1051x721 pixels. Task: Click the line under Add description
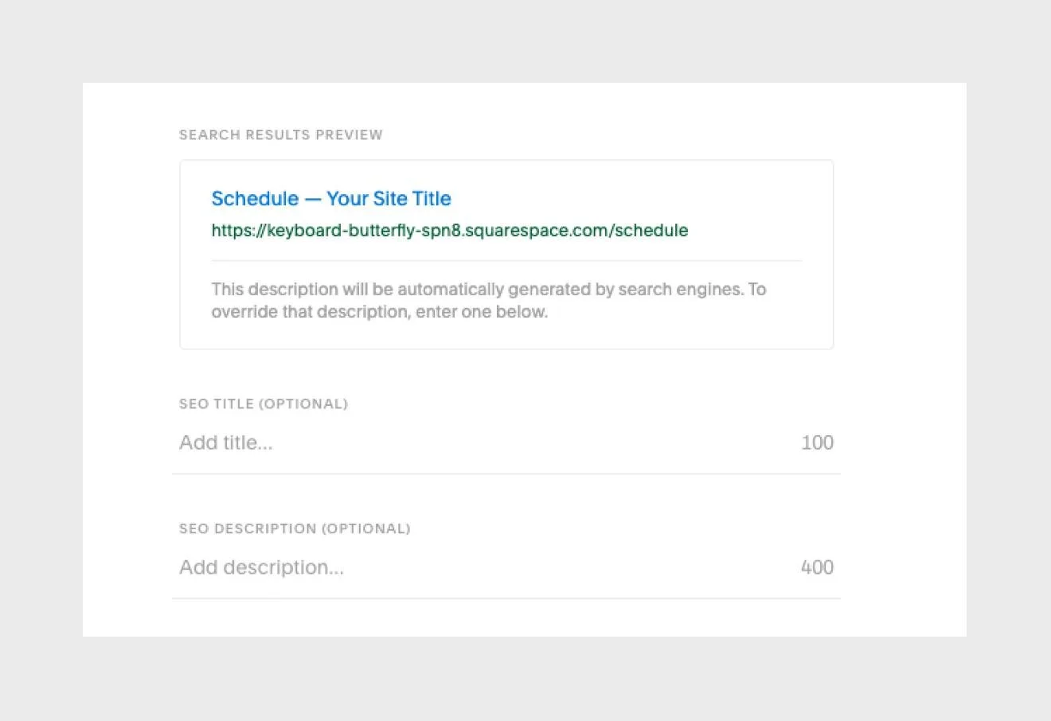pos(506,598)
